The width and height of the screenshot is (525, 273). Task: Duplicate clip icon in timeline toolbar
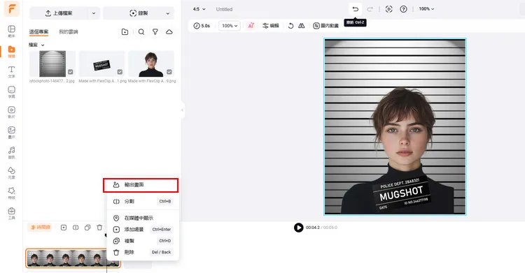tap(87, 228)
